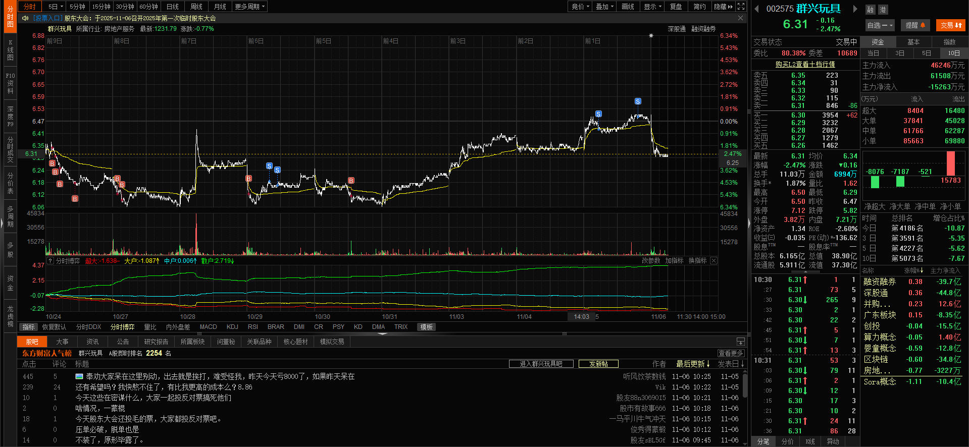This screenshot has height=447, width=969.
Task: Switch chart to 5分钟 period
Action: (x=77, y=7)
